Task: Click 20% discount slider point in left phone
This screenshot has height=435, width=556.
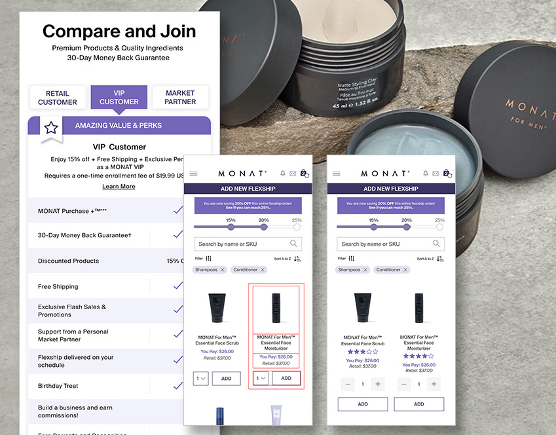Action: (x=264, y=227)
